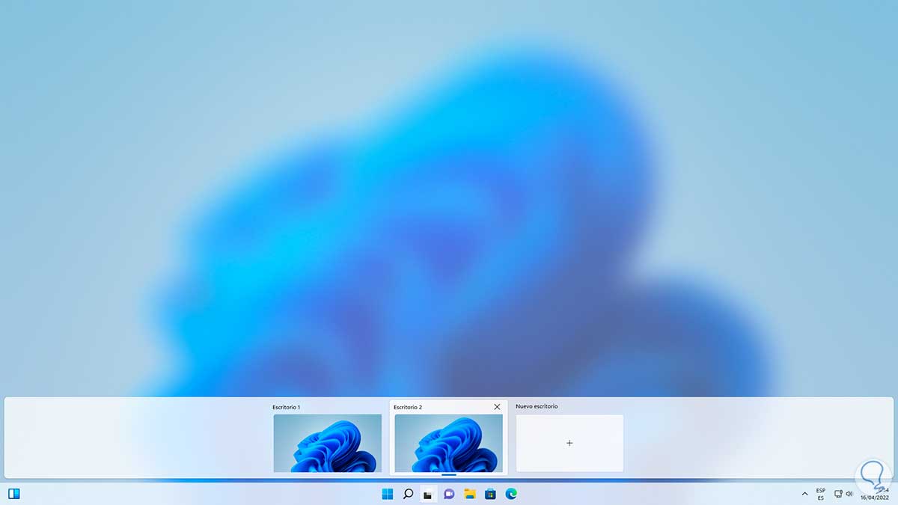
Task: Switch to Escritorio 1 thumbnail
Action: click(328, 443)
